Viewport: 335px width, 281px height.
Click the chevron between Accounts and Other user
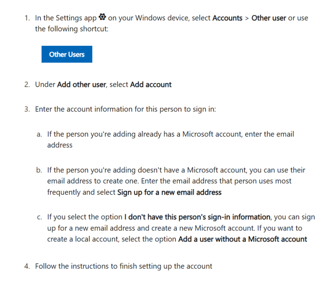pos(247,18)
